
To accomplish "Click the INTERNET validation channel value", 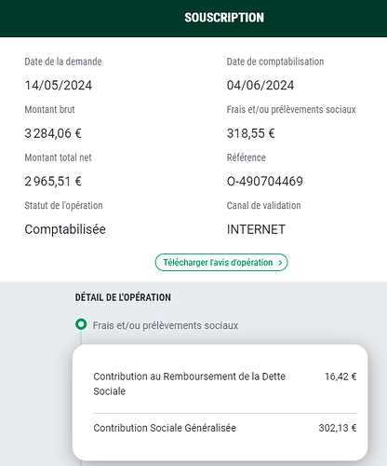I will (x=256, y=229).
